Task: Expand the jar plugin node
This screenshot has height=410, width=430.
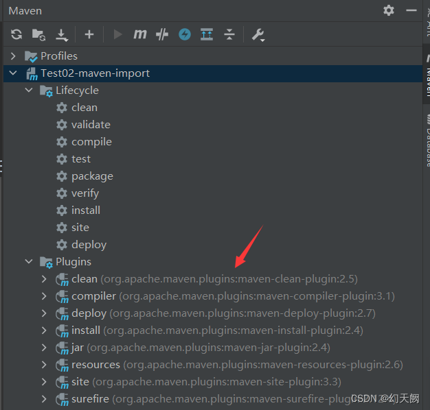Action: click(x=44, y=348)
